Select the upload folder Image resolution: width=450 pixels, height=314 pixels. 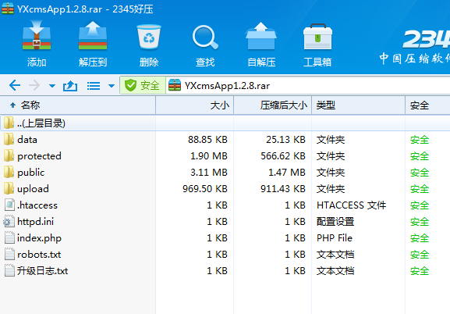225,189
